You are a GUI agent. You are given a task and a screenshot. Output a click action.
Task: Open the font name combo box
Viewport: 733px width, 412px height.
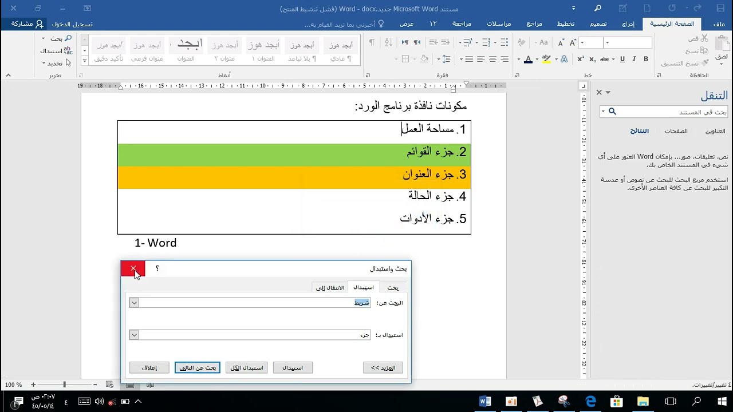coord(628,43)
